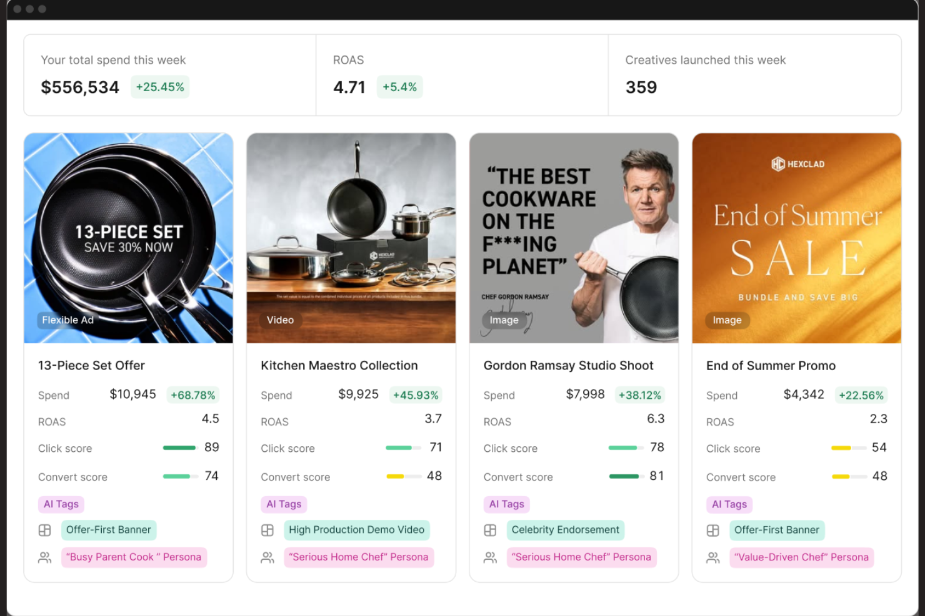Click the persona icon beside Value-Driven Chef Persona
925x616 pixels.
[x=713, y=557]
